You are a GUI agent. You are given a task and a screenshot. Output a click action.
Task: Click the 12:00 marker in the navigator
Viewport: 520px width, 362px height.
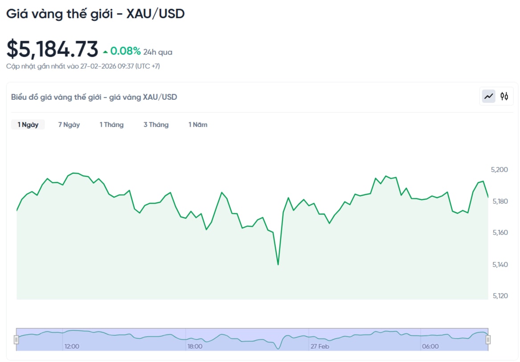[72, 346]
